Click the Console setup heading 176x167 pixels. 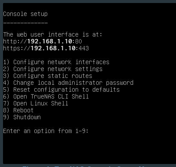click(x=25, y=14)
